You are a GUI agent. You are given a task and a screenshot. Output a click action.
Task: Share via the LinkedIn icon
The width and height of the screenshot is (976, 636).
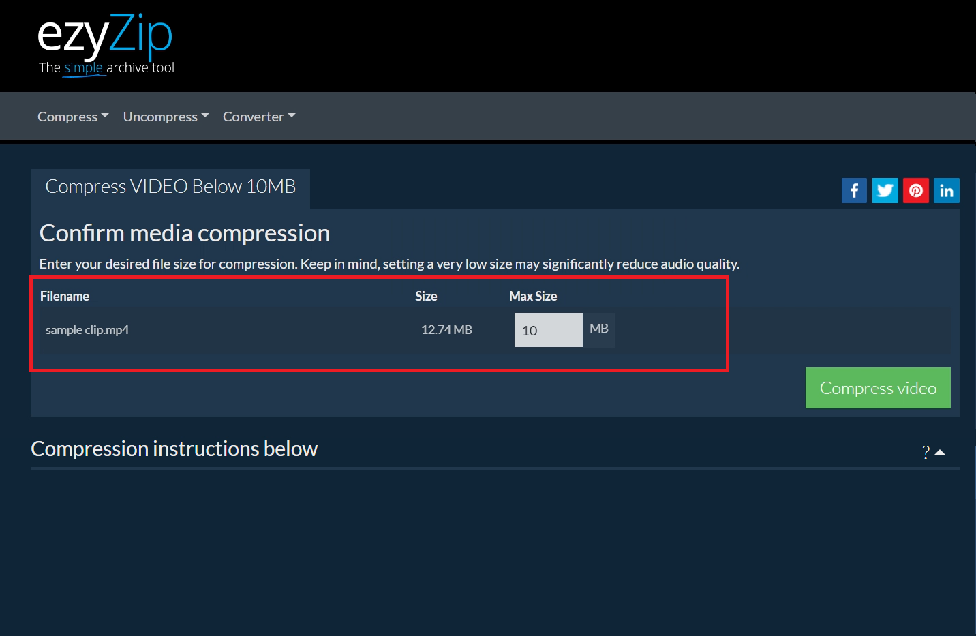click(946, 190)
